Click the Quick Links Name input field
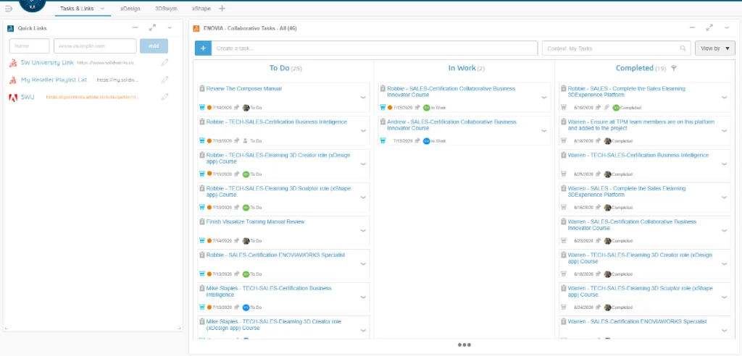 pyautogui.click(x=29, y=46)
